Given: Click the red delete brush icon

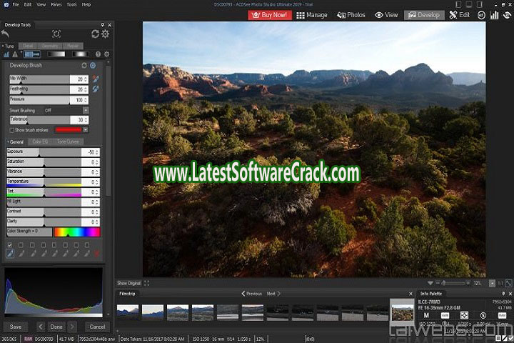Looking at the screenshot, I should pyautogui.click(x=96, y=254).
